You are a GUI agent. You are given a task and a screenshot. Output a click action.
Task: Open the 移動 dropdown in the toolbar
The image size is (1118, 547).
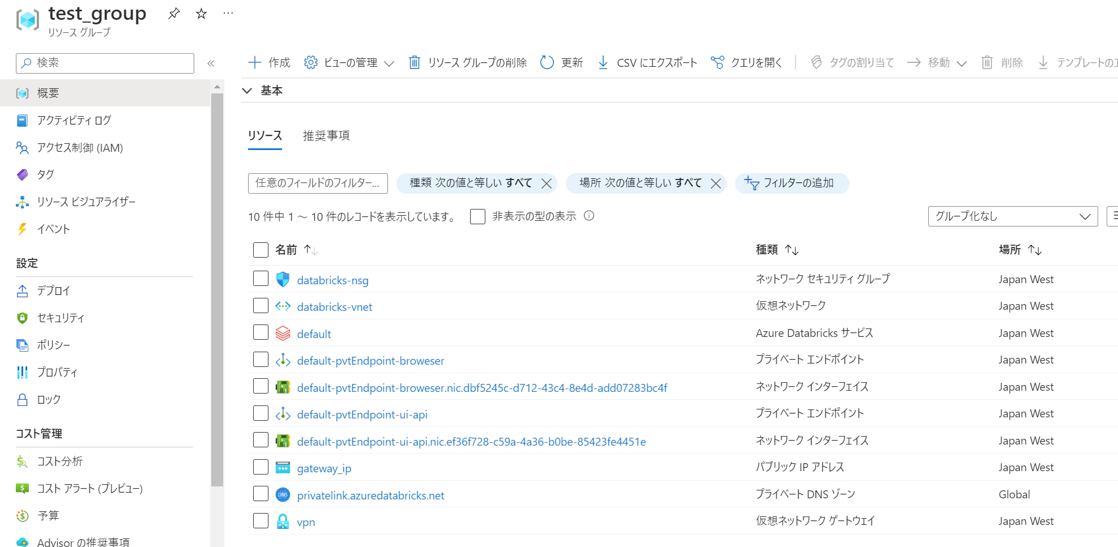coord(937,62)
